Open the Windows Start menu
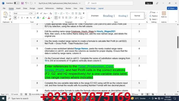The width and height of the screenshot is (179, 101). click(3, 98)
